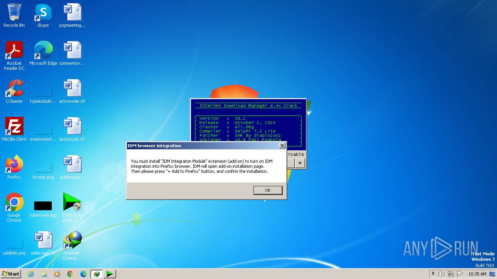
Task: Open the publishings Word document icon
Action: pyautogui.click(x=72, y=167)
